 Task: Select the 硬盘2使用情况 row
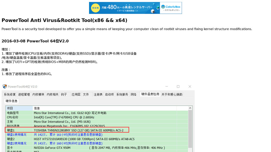pos(97,143)
